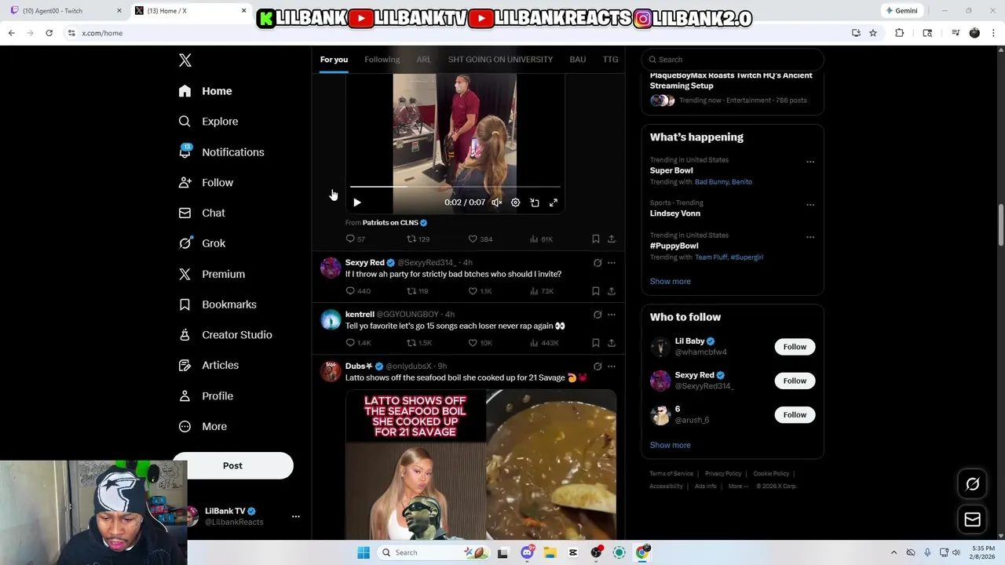Seek along the video progress bar
Image resolution: width=1005 pixels, height=565 pixels.
click(x=455, y=187)
